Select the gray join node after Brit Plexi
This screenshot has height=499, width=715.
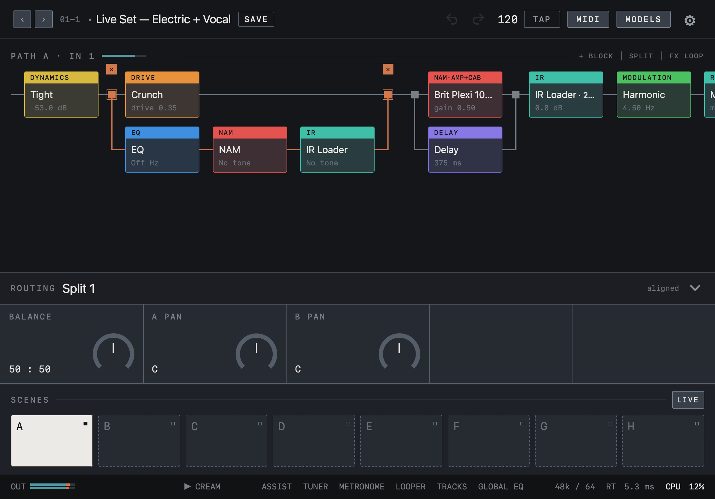point(516,95)
